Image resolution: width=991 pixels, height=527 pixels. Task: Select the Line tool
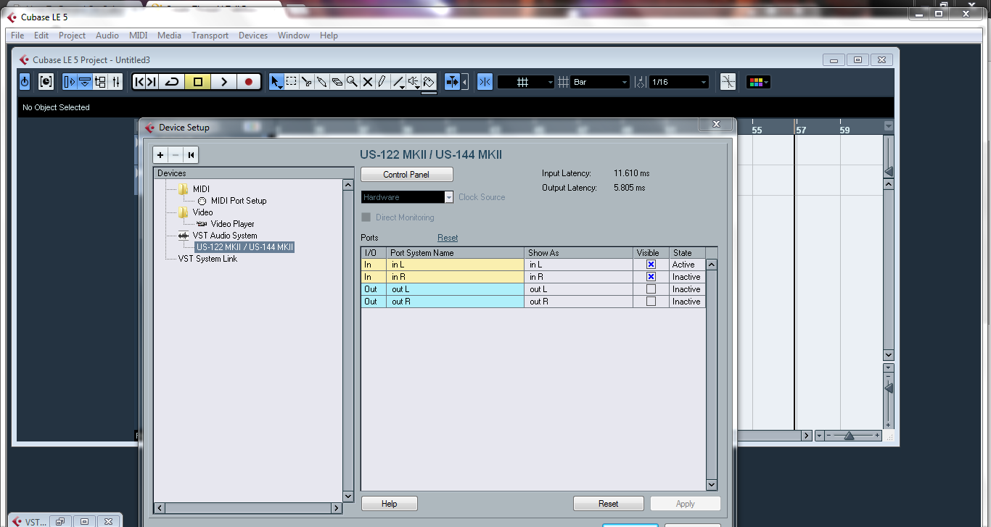[398, 82]
